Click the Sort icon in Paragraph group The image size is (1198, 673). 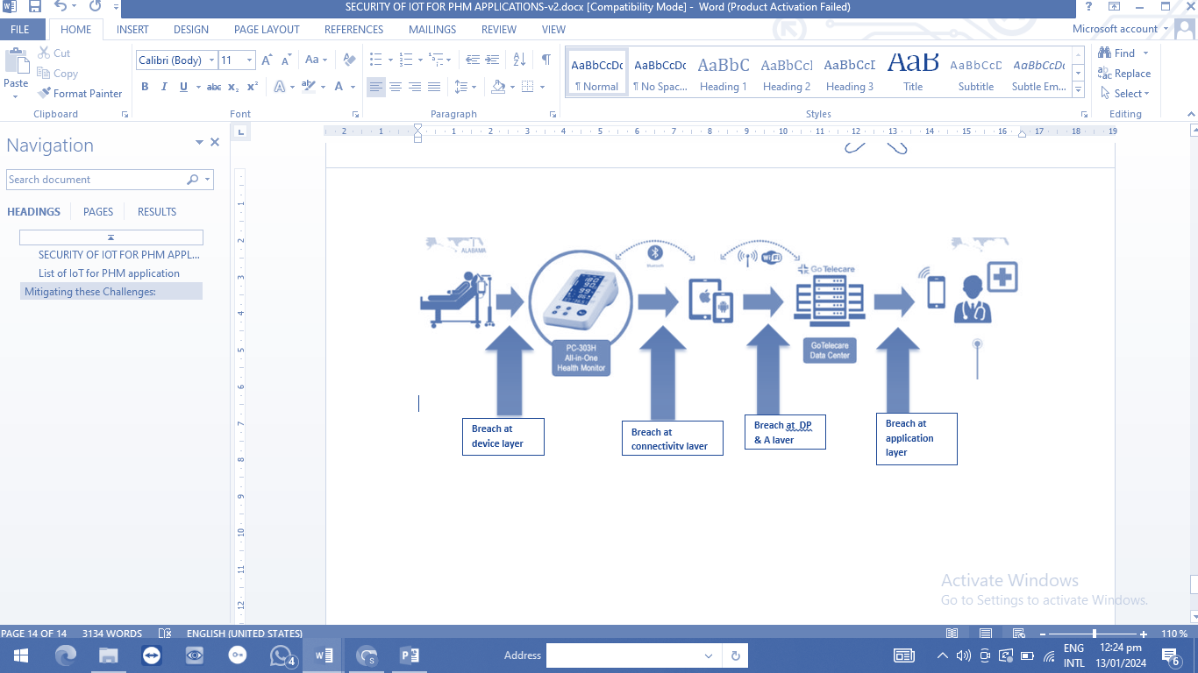point(519,60)
